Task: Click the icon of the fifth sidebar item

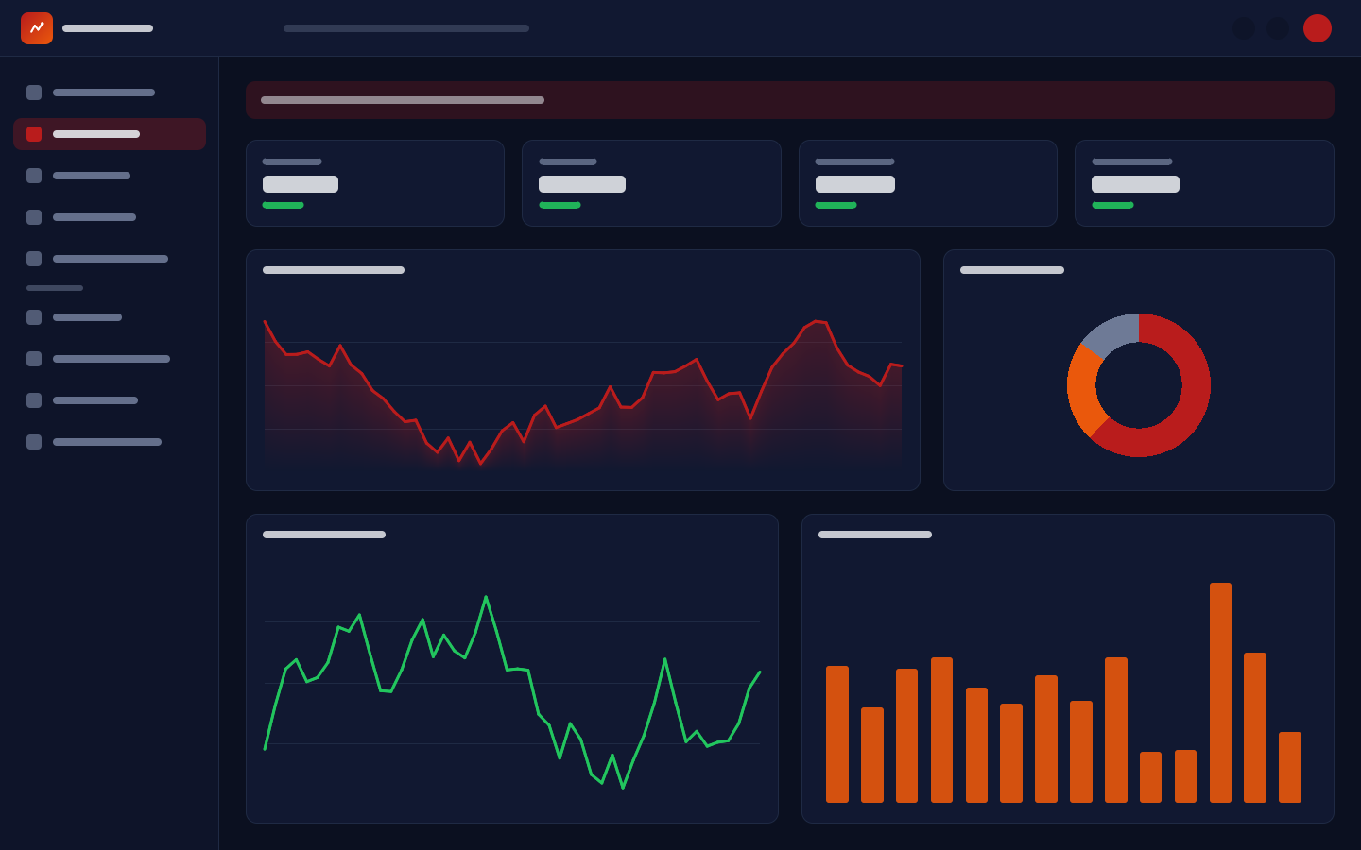Action: click(34, 259)
